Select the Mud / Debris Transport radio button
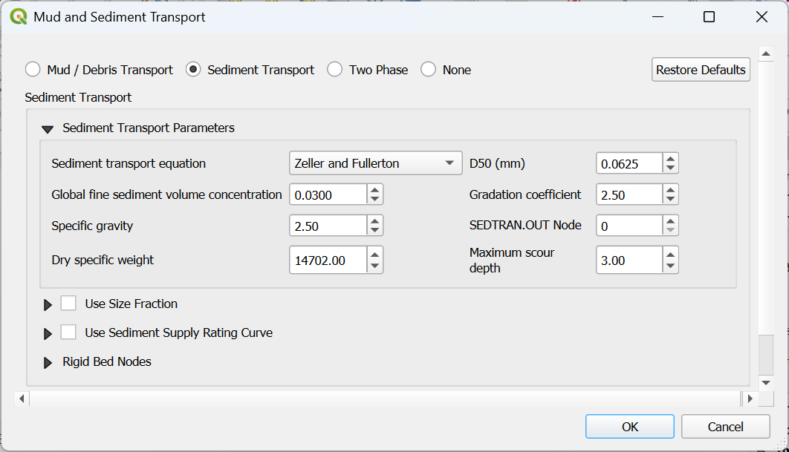 [33, 70]
